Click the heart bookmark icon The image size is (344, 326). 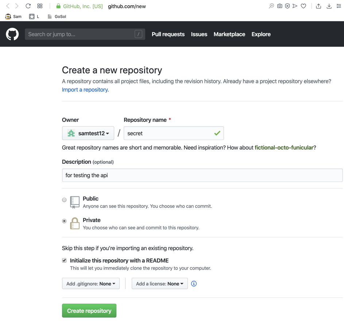tap(304, 6)
